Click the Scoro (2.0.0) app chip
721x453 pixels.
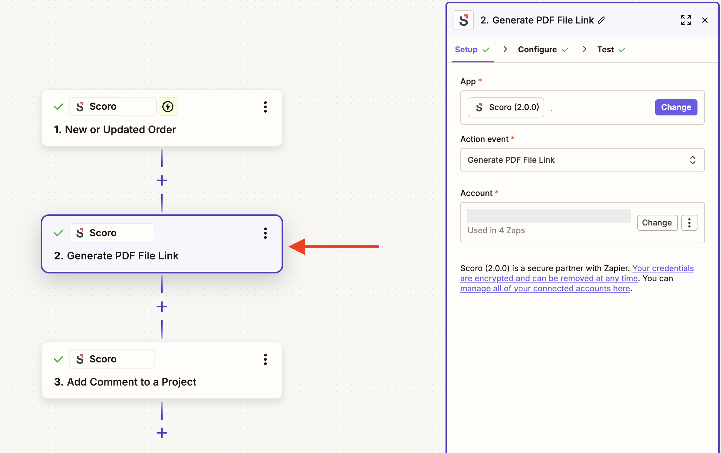(x=506, y=107)
